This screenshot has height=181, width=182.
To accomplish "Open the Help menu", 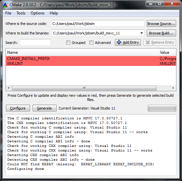I will click(54, 13).
